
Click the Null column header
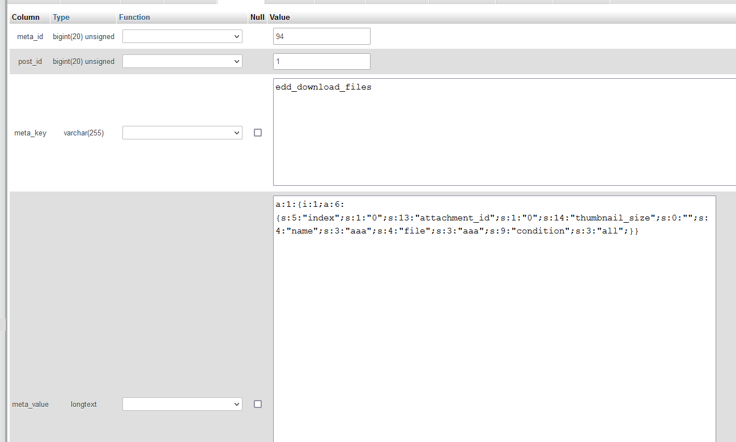[257, 17]
